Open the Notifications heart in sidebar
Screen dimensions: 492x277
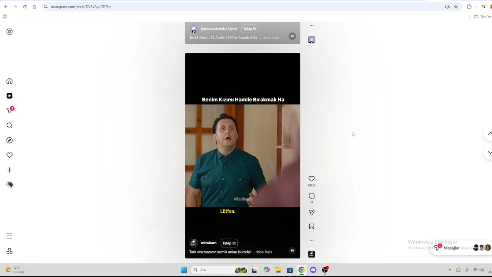pyautogui.click(x=10, y=155)
